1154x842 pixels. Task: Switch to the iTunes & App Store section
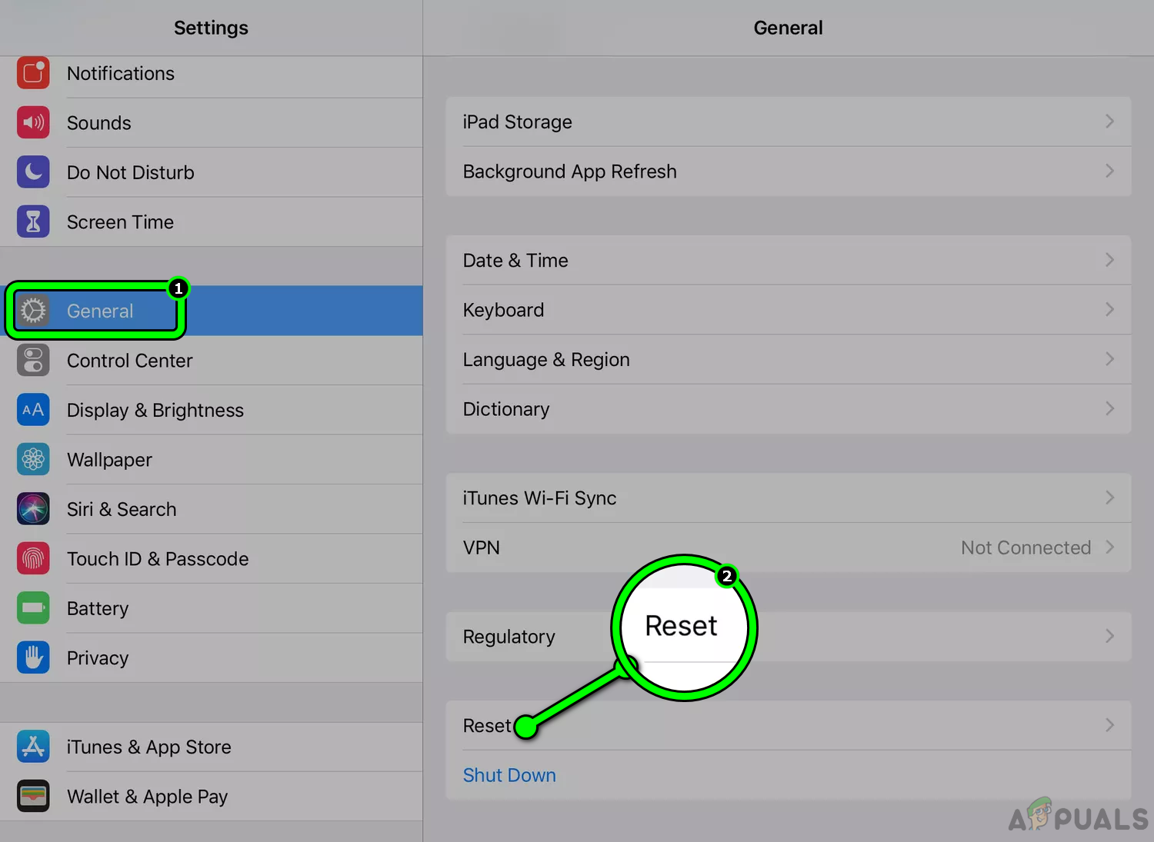[x=148, y=747]
